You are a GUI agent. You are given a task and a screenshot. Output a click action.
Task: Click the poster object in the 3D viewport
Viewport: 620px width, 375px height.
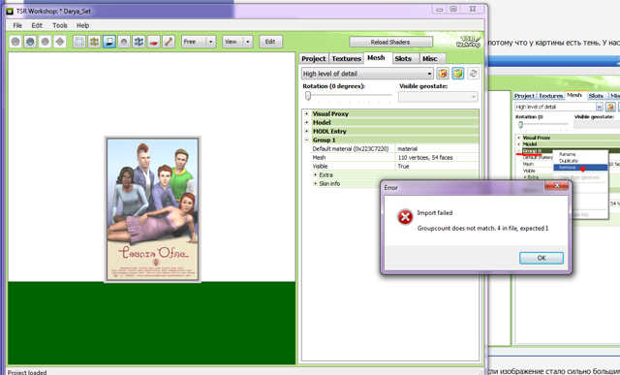[153, 209]
